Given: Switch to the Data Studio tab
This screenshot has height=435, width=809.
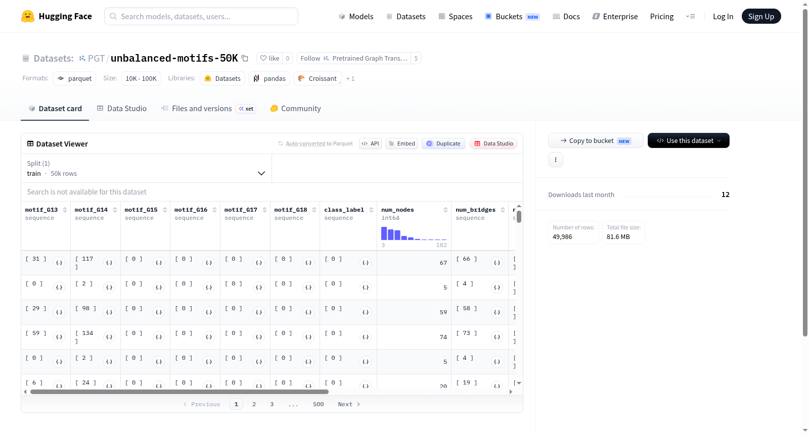Looking at the screenshot, I should (x=122, y=109).
